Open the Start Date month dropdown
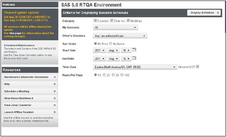227x137 pixels. [x=113, y=50]
